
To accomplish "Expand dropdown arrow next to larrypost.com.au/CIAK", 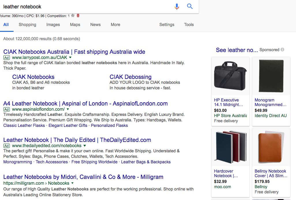I will (70, 58).
